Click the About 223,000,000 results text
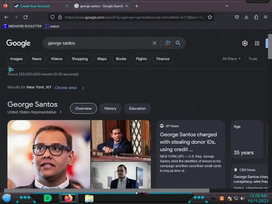Image resolution: width=272 pixels, height=204 pixels. [x=43, y=74]
